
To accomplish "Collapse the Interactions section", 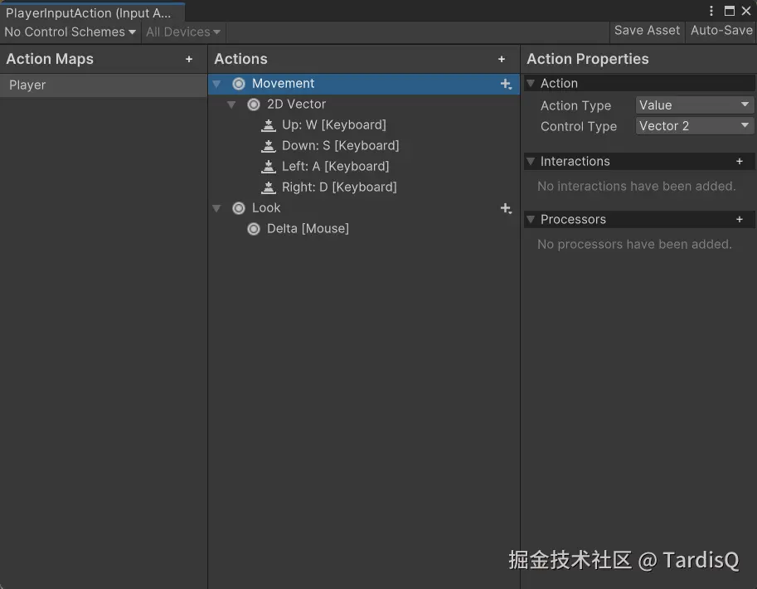I will pyautogui.click(x=531, y=162).
